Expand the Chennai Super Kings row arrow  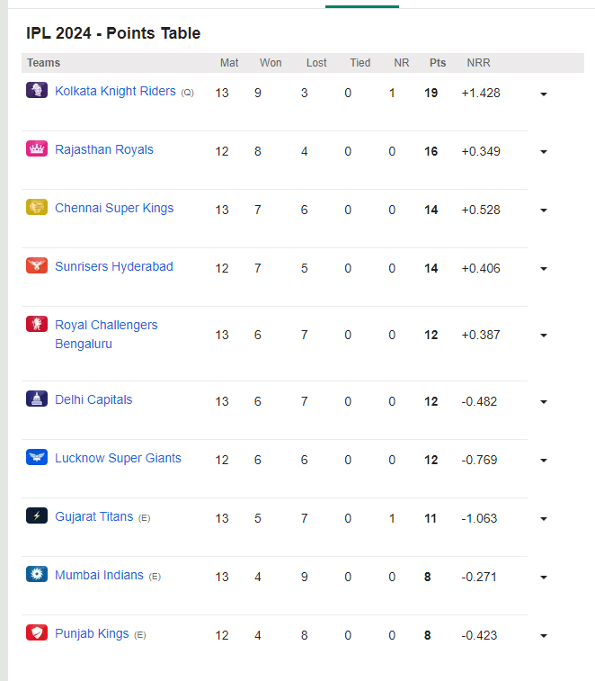tap(544, 211)
